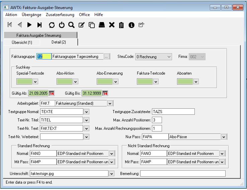Viewport: 247px width, 190px height.
Task: Click the edit pencil icon
Action: point(81,25)
